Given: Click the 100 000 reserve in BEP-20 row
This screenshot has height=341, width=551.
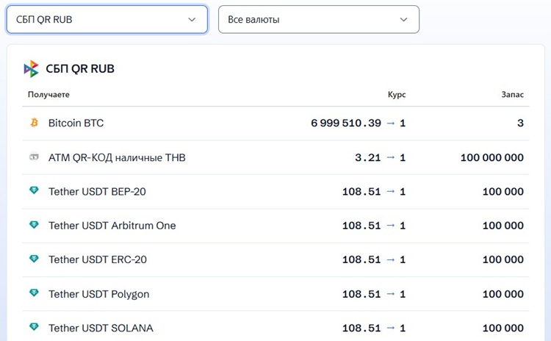Looking at the screenshot, I should click(x=503, y=192).
